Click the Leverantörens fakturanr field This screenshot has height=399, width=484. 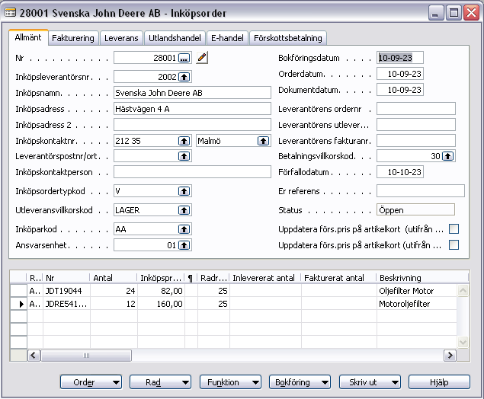pos(416,141)
